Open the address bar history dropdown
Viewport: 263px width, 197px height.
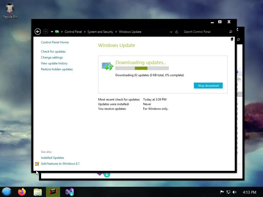coord(171,32)
